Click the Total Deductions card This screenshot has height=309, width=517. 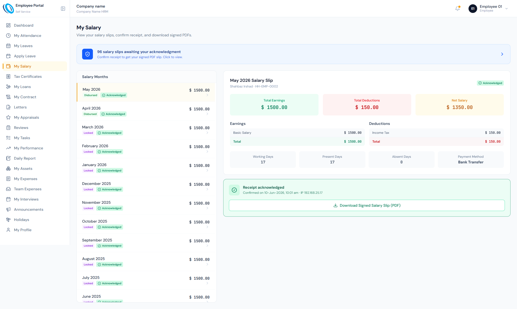click(367, 105)
